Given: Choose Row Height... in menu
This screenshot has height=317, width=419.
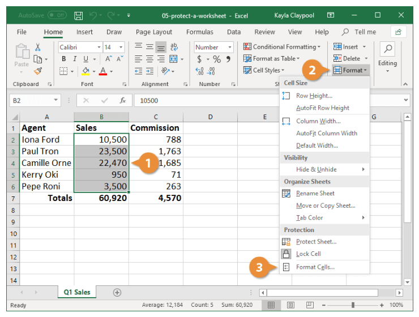Looking at the screenshot, I should point(324,96).
